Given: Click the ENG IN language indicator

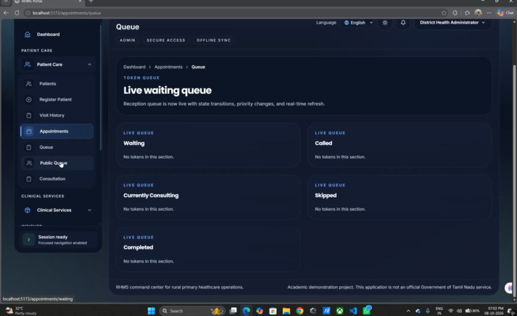Looking at the screenshot, I should pos(439,311).
